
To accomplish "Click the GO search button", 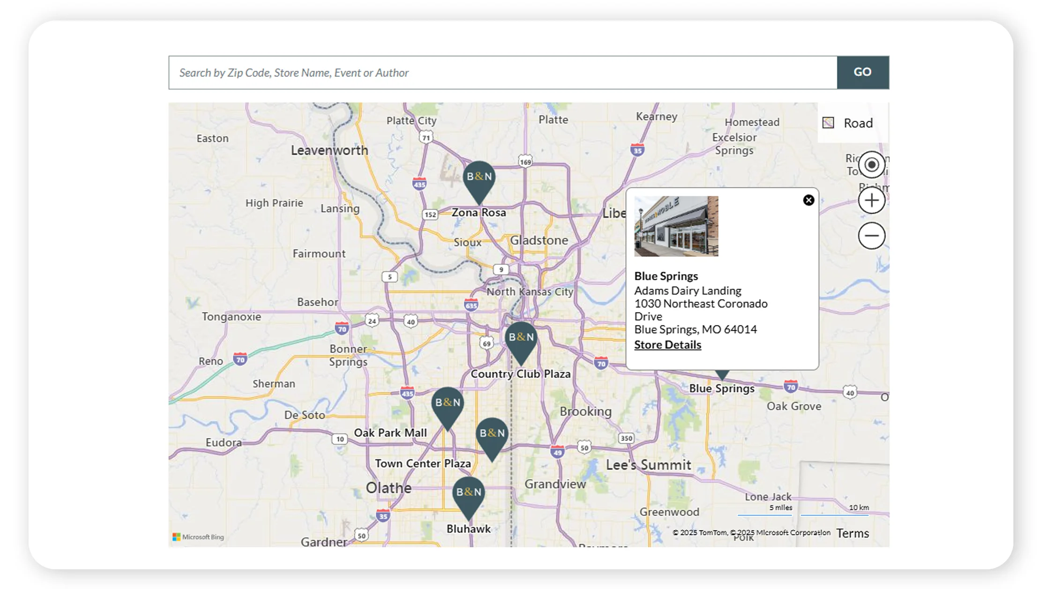I will [863, 72].
